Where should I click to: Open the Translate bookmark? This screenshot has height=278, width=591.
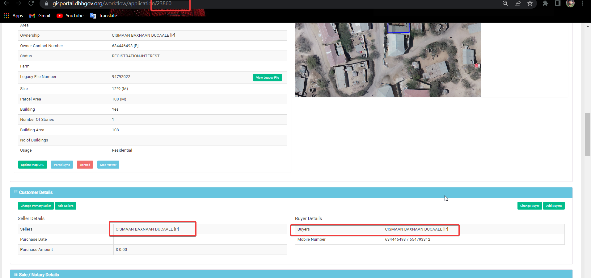click(103, 16)
